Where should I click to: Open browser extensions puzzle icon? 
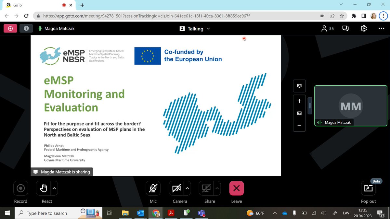coord(354,16)
